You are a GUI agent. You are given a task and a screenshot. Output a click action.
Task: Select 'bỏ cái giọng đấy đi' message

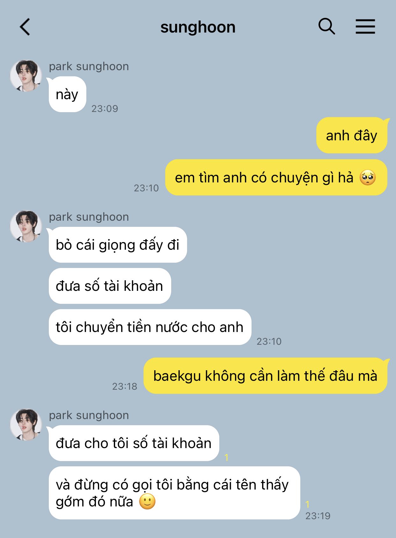118,245
